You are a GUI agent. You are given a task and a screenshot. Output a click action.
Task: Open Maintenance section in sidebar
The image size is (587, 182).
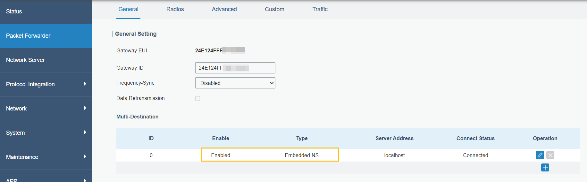[46, 157]
